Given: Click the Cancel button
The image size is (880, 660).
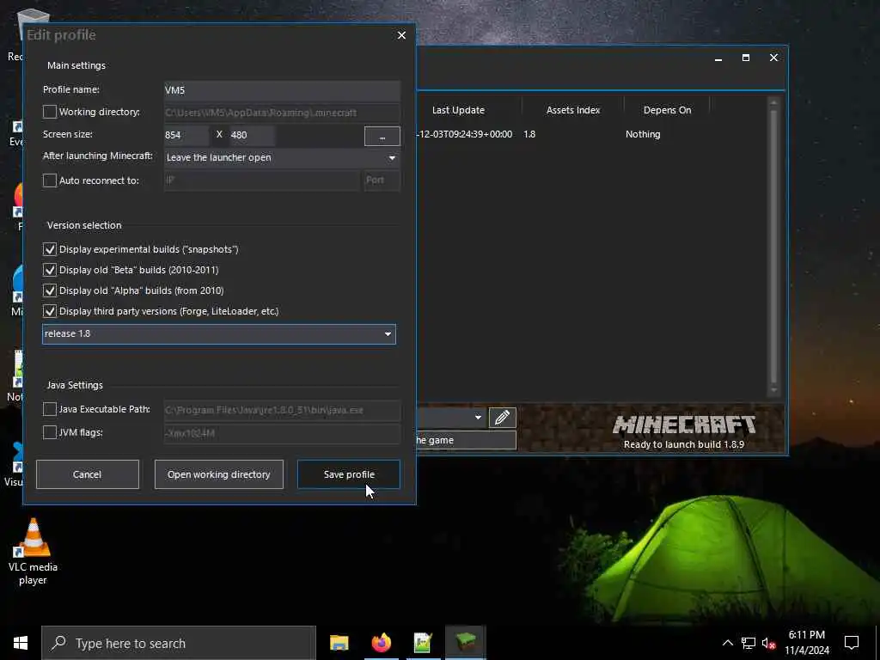Looking at the screenshot, I should [87, 474].
